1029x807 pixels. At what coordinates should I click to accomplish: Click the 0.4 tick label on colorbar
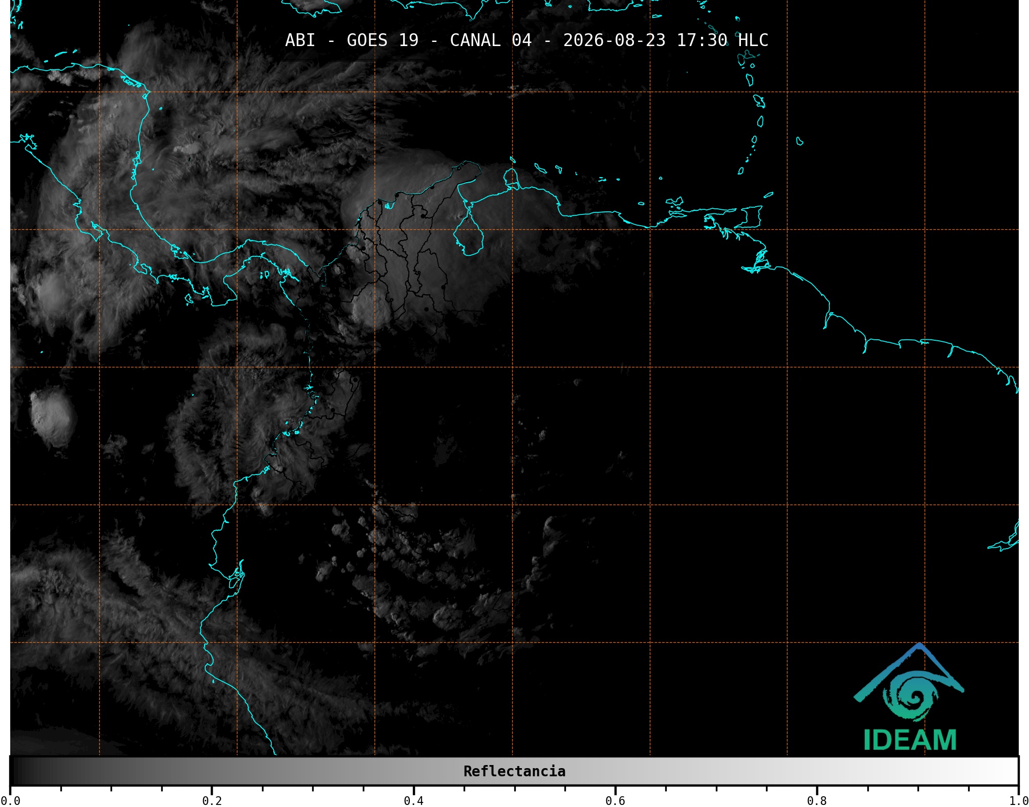413,800
